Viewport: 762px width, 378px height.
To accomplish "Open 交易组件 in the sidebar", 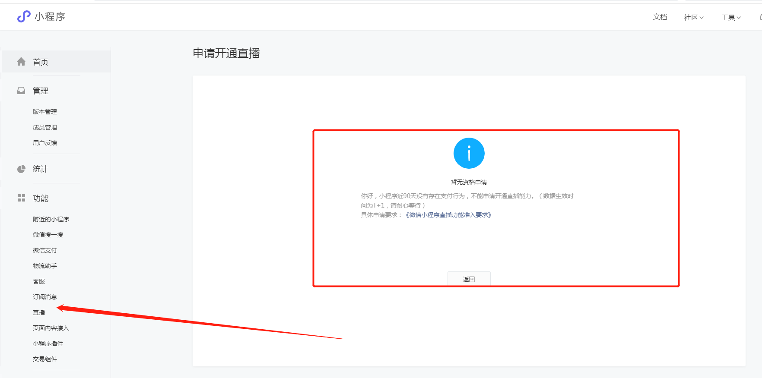I will click(45, 359).
